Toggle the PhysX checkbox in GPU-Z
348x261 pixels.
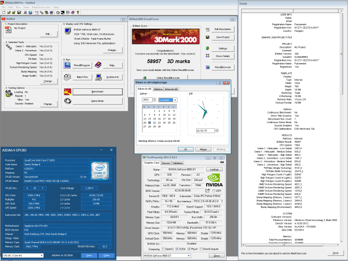189,249
